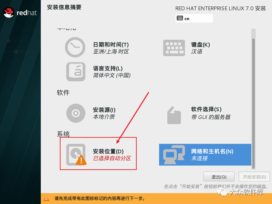The image size is (272, 204).
Task: Click the vertical scrollbar on the right
Action: point(253,104)
